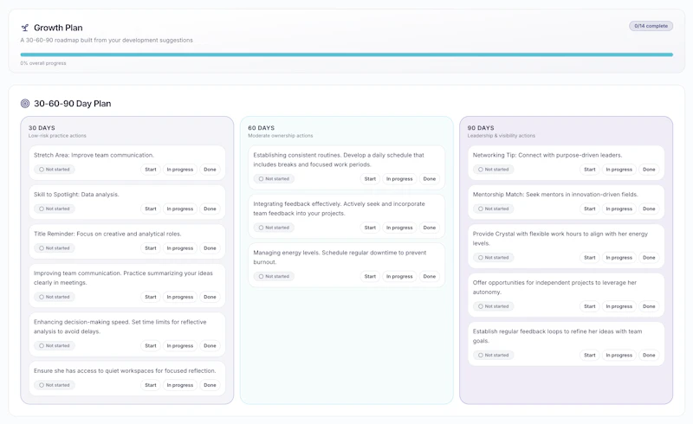
Task: Start the quiet workspaces task
Action: tap(151, 385)
